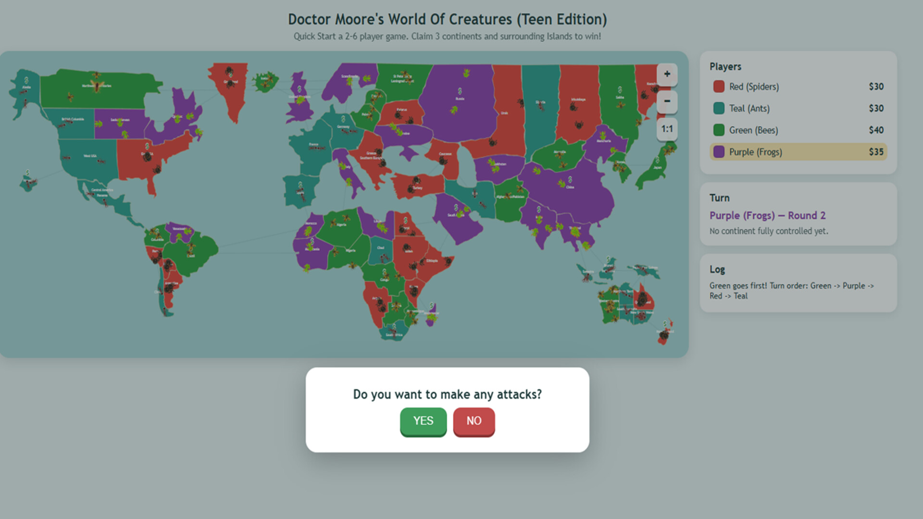This screenshot has height=519, width=923.
Task: Select the green Iceland island
Action: 265,83
